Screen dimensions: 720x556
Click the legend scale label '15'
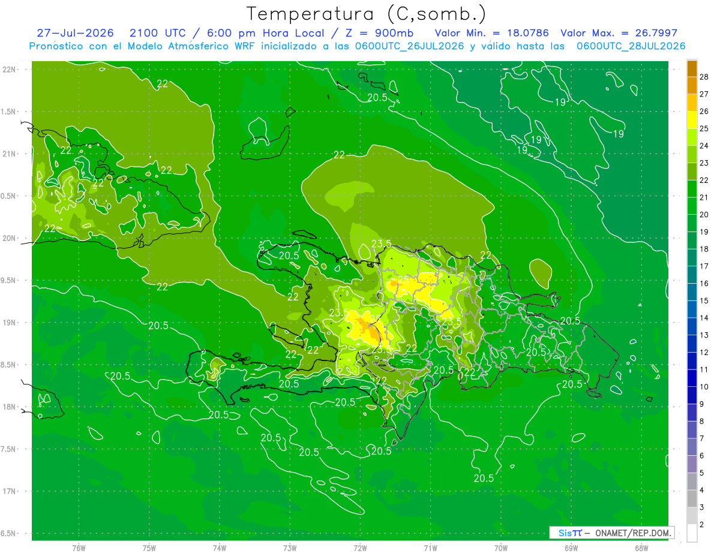coord(705,300)
